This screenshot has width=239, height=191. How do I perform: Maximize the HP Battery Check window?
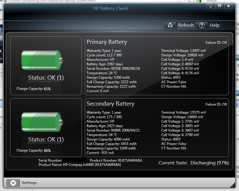click(x=220, y=6)
